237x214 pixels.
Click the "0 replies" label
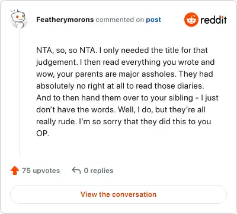tap(98, 171)
